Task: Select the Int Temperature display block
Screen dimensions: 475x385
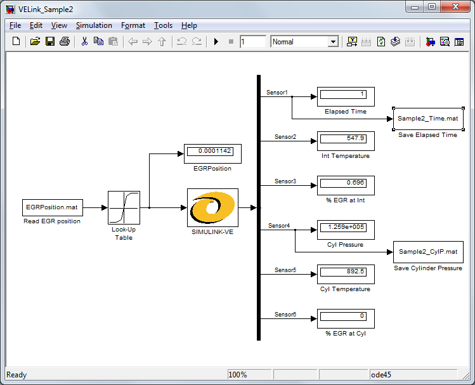Action: coord(346,141)
